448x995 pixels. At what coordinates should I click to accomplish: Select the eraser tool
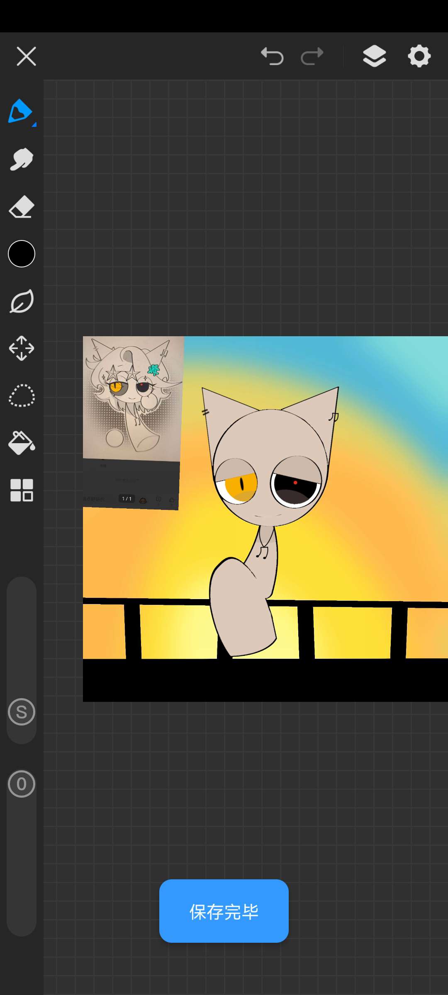coord(22,206)
